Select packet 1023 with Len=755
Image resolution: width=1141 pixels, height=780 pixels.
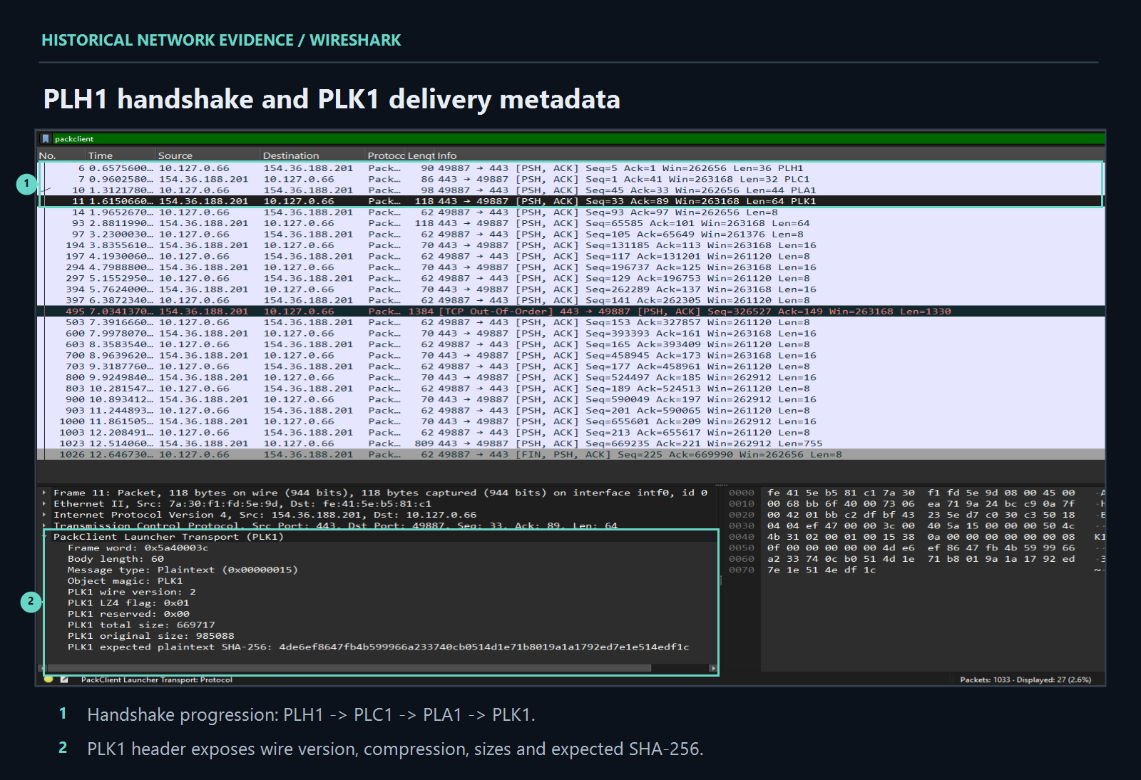[570, 443]
